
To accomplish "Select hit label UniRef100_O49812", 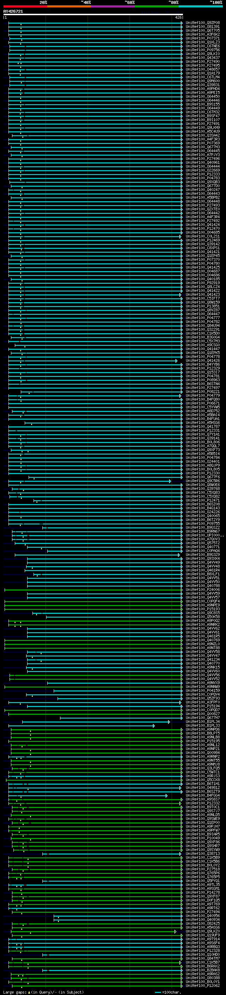I will pyautogui.click(x=202, y=787).
